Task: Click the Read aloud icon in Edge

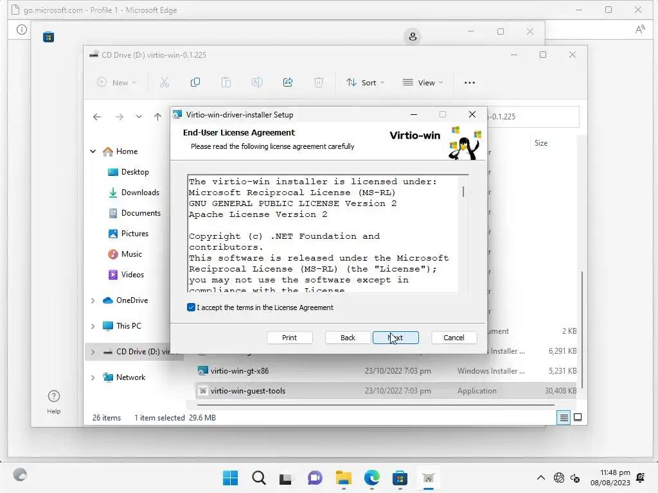Action: [x=639, y=30]
